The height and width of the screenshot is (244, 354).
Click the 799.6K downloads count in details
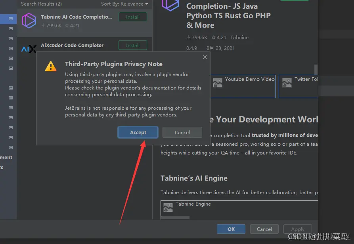(x=197, y=38)
